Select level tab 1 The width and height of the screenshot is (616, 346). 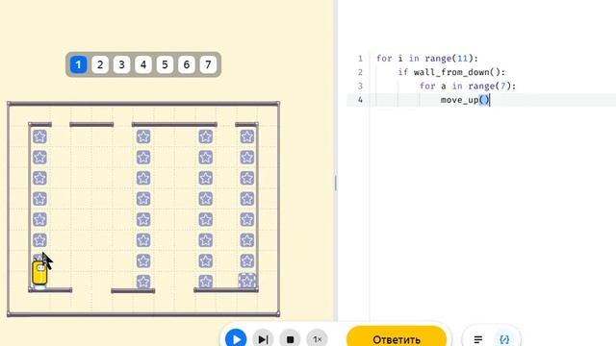pyautogui.click(x=79, y=64)
